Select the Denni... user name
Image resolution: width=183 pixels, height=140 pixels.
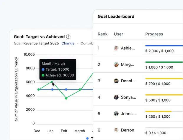pos(128,81)
